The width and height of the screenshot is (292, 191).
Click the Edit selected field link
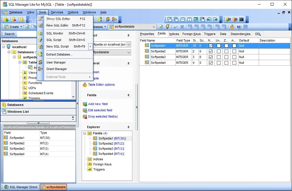tap(100, 110)
